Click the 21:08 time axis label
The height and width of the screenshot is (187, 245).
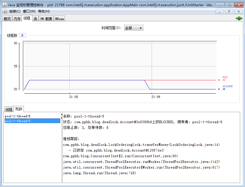click(73, 97)
